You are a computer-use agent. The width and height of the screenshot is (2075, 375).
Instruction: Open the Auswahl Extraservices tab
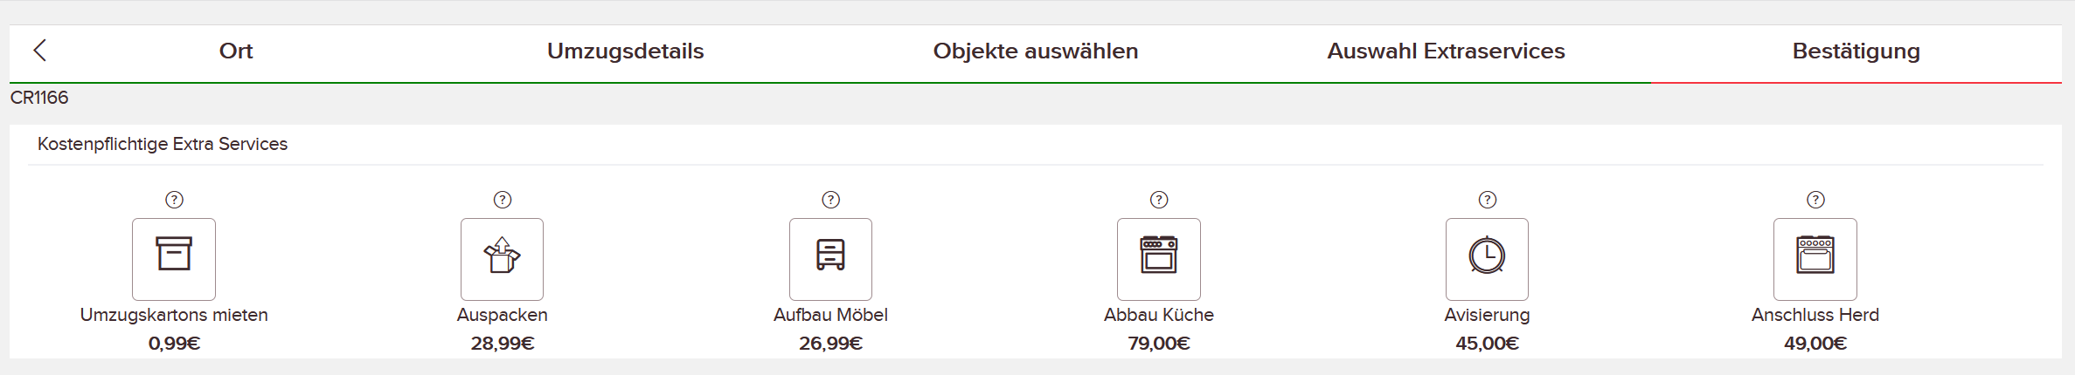pyautogui.click(x=1446, y=51)
